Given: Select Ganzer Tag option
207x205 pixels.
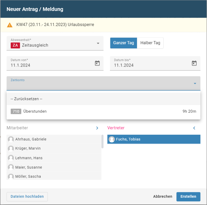Looking at the screenshot, I should (123, 43).
